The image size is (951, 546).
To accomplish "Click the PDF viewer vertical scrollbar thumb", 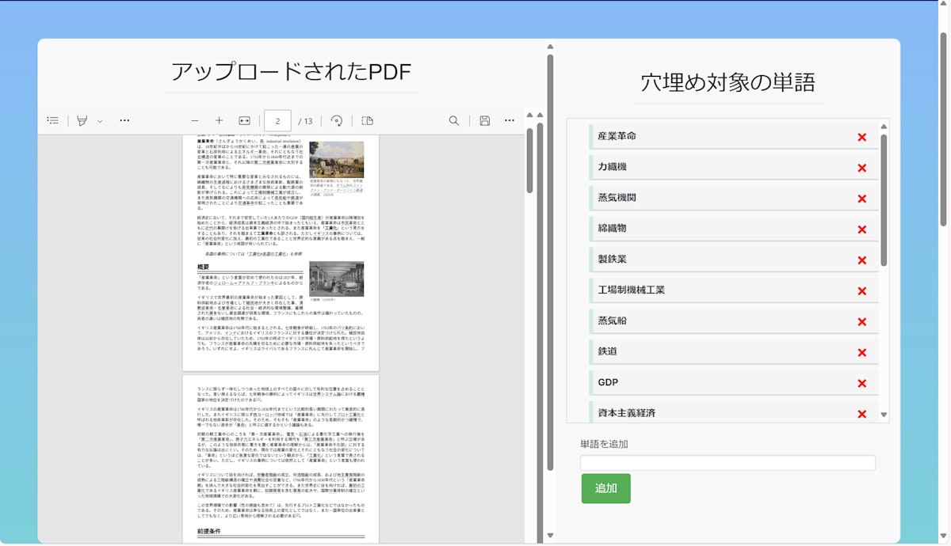I will click(x=530, y=161).
